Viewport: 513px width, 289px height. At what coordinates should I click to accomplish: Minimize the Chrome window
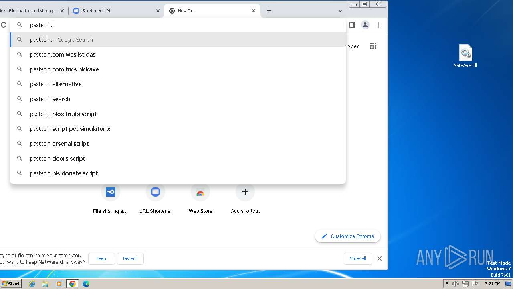point(354,4)
